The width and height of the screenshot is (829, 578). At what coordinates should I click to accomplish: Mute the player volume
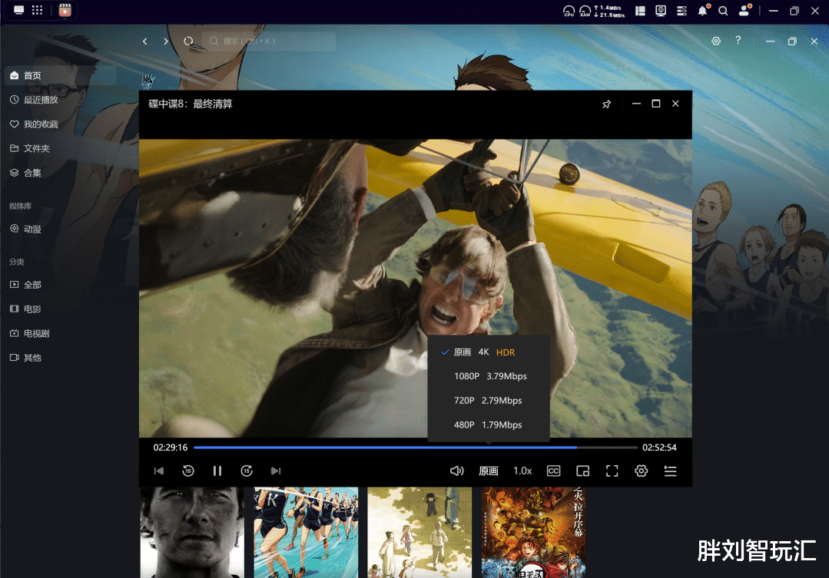[x=457, y=471]
